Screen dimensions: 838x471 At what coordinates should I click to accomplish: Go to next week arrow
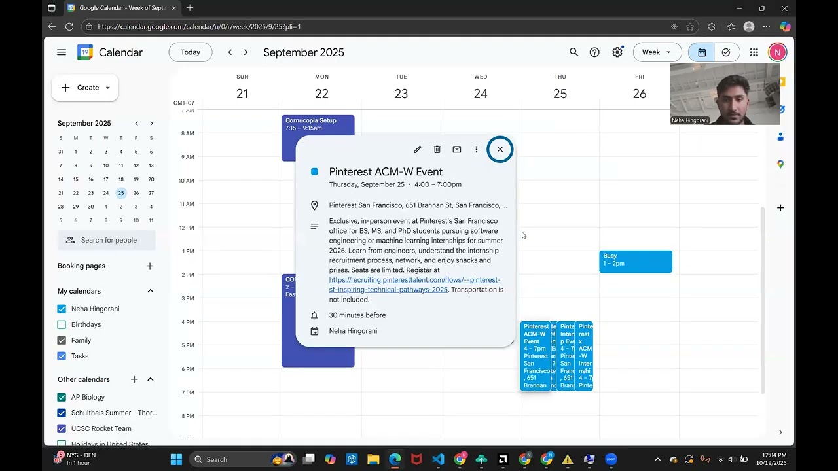tap(246, 52)
